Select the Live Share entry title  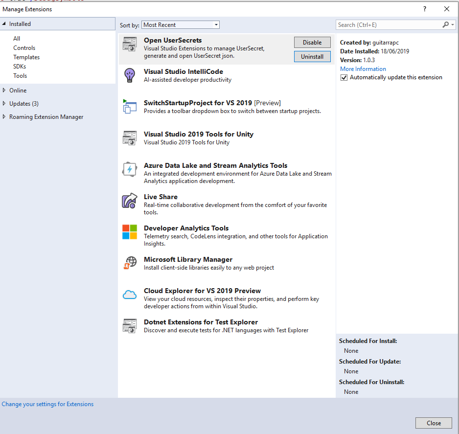[161, 197]
